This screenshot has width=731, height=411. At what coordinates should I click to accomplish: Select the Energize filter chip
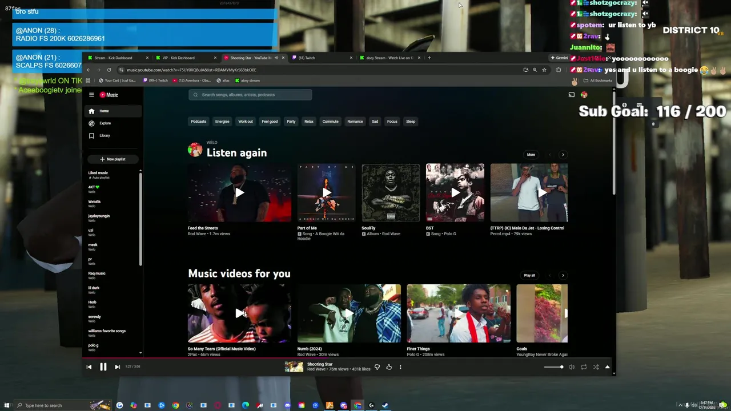(x=222, y=122)
